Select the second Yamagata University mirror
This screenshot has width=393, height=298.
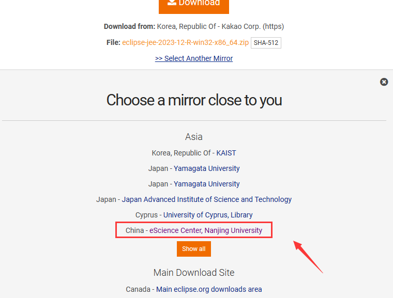tap(206, 184)
